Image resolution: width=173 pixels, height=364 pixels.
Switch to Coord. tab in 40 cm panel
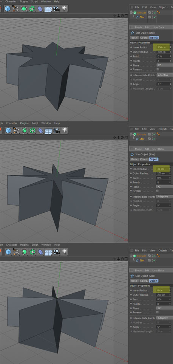tap(144, 159)
